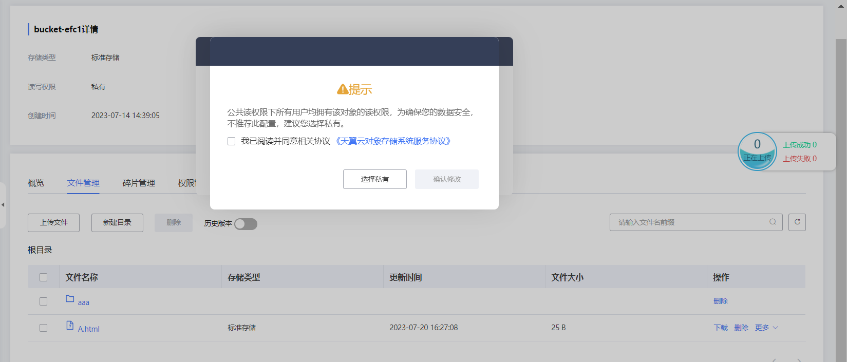Click the file name prefix search field

(688, 222)
